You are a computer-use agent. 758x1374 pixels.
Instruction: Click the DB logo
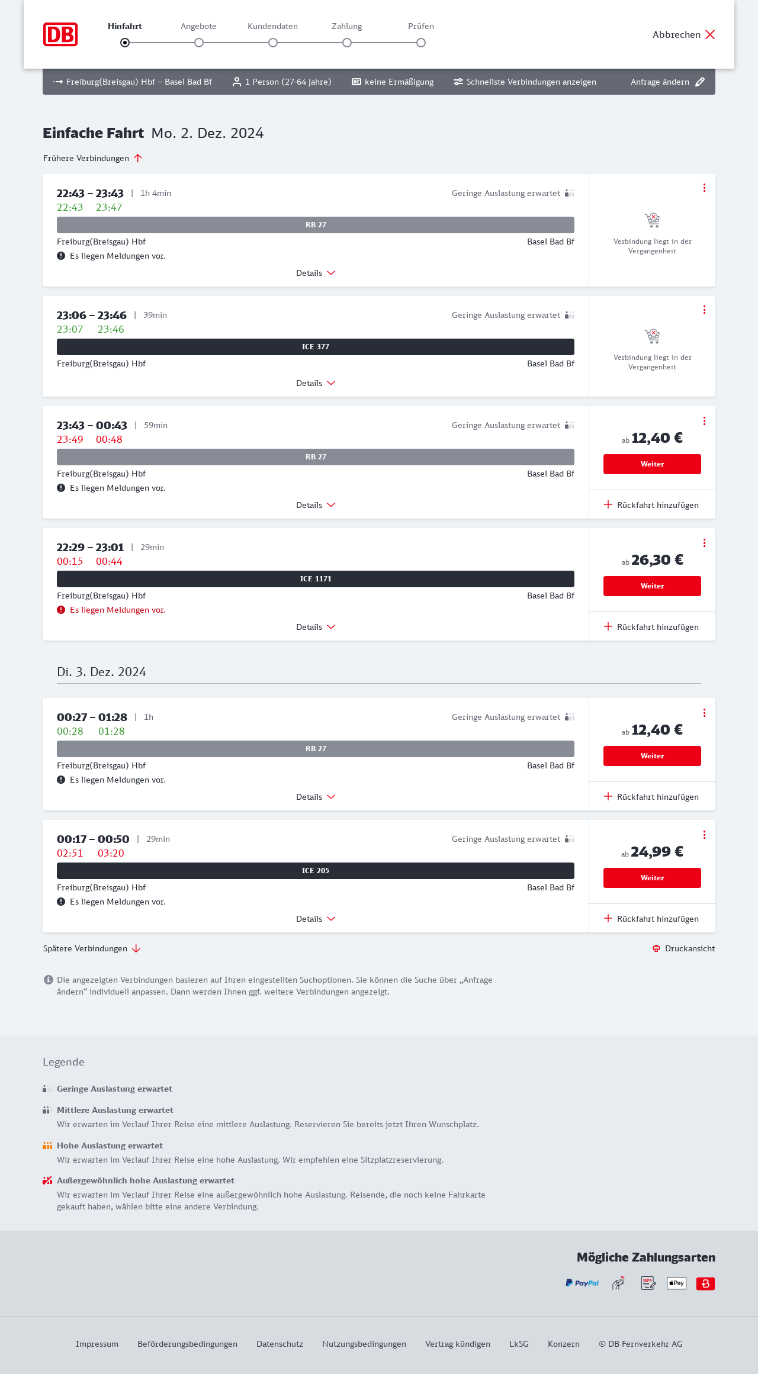[x=60, y=34]
